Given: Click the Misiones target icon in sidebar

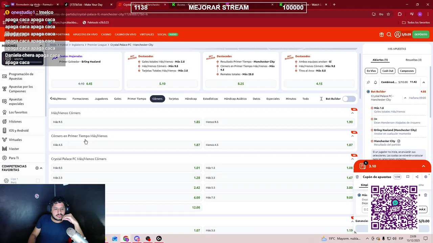Looking at the screenshot, I should [x=4, y=122].
